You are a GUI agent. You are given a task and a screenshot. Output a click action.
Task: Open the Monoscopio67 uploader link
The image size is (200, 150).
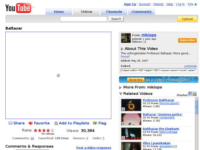coord(169,103)
